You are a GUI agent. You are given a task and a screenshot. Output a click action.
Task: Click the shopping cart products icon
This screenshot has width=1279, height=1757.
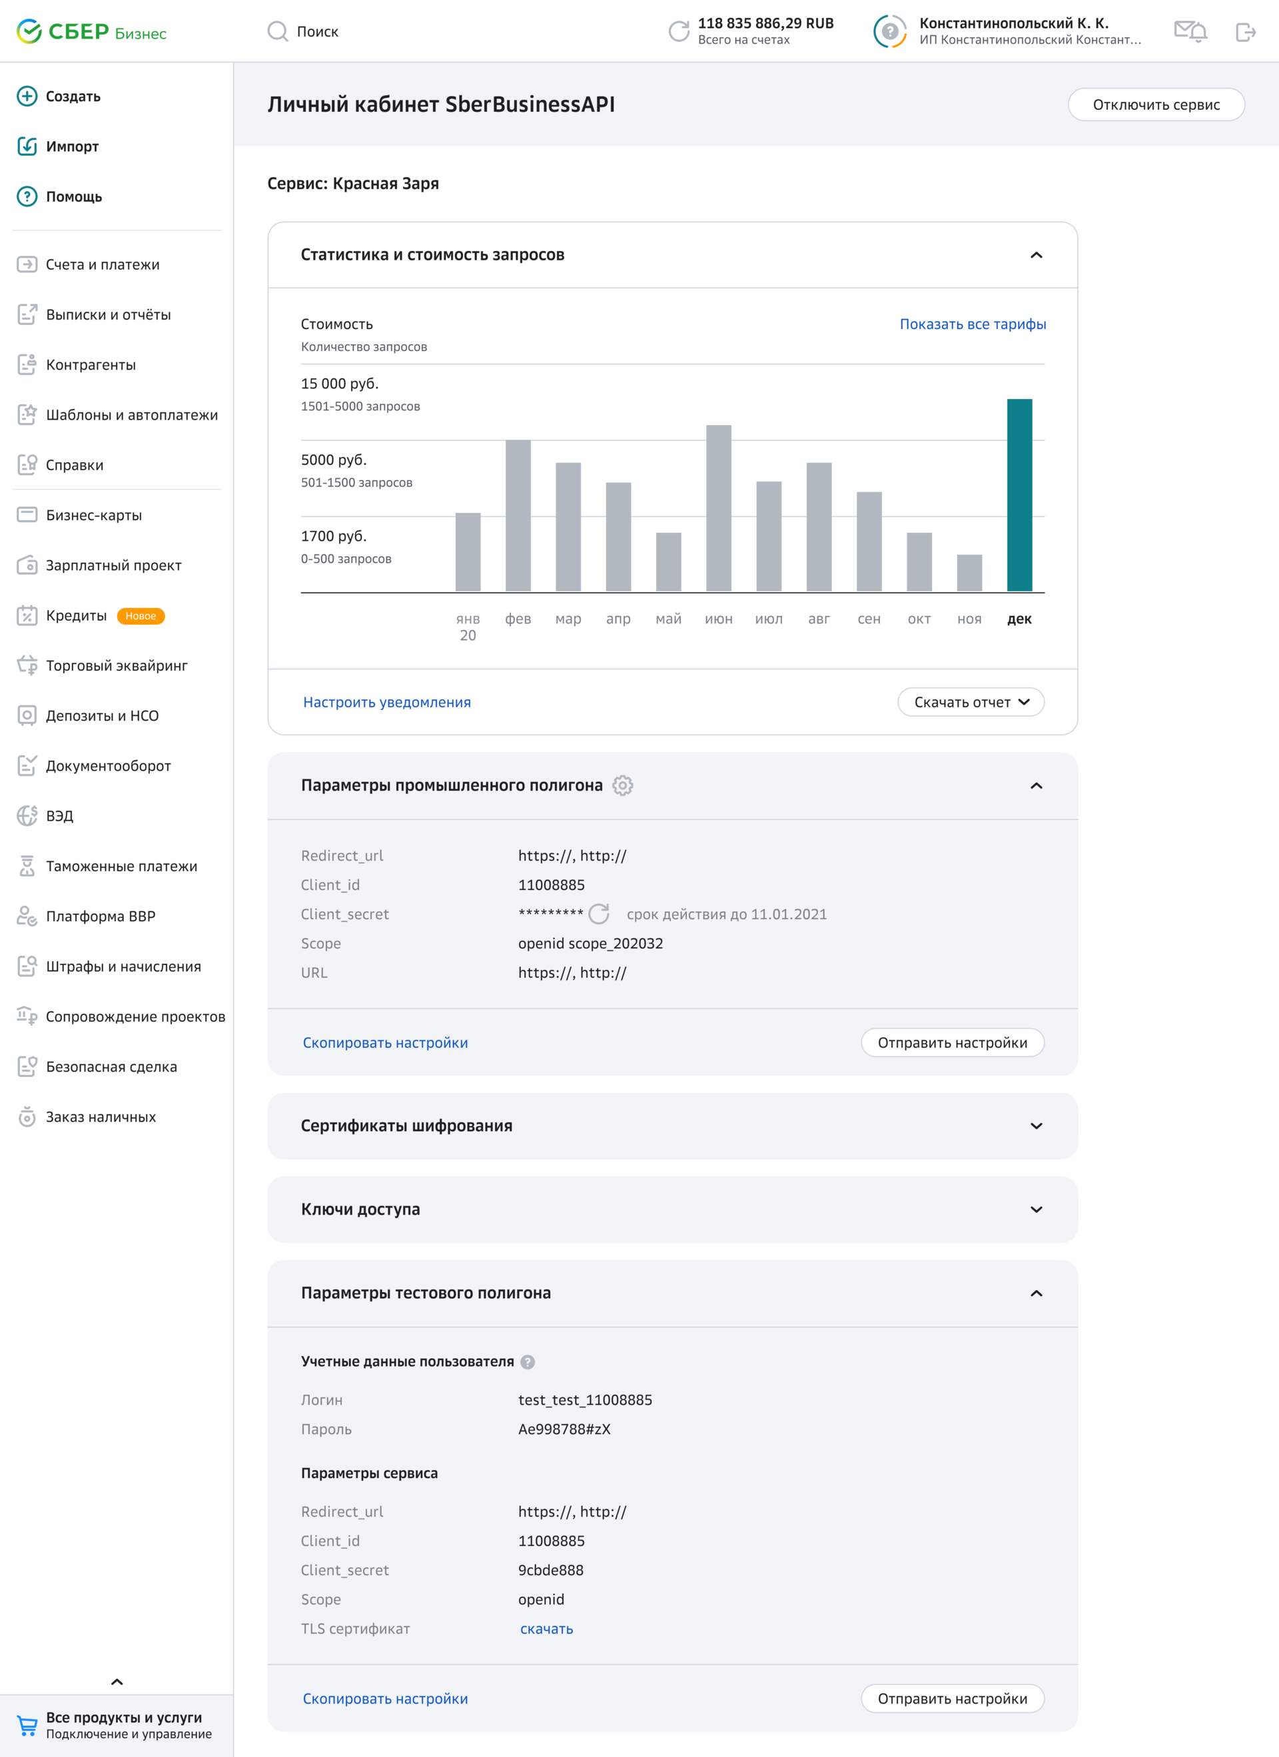click(27, 1725)
